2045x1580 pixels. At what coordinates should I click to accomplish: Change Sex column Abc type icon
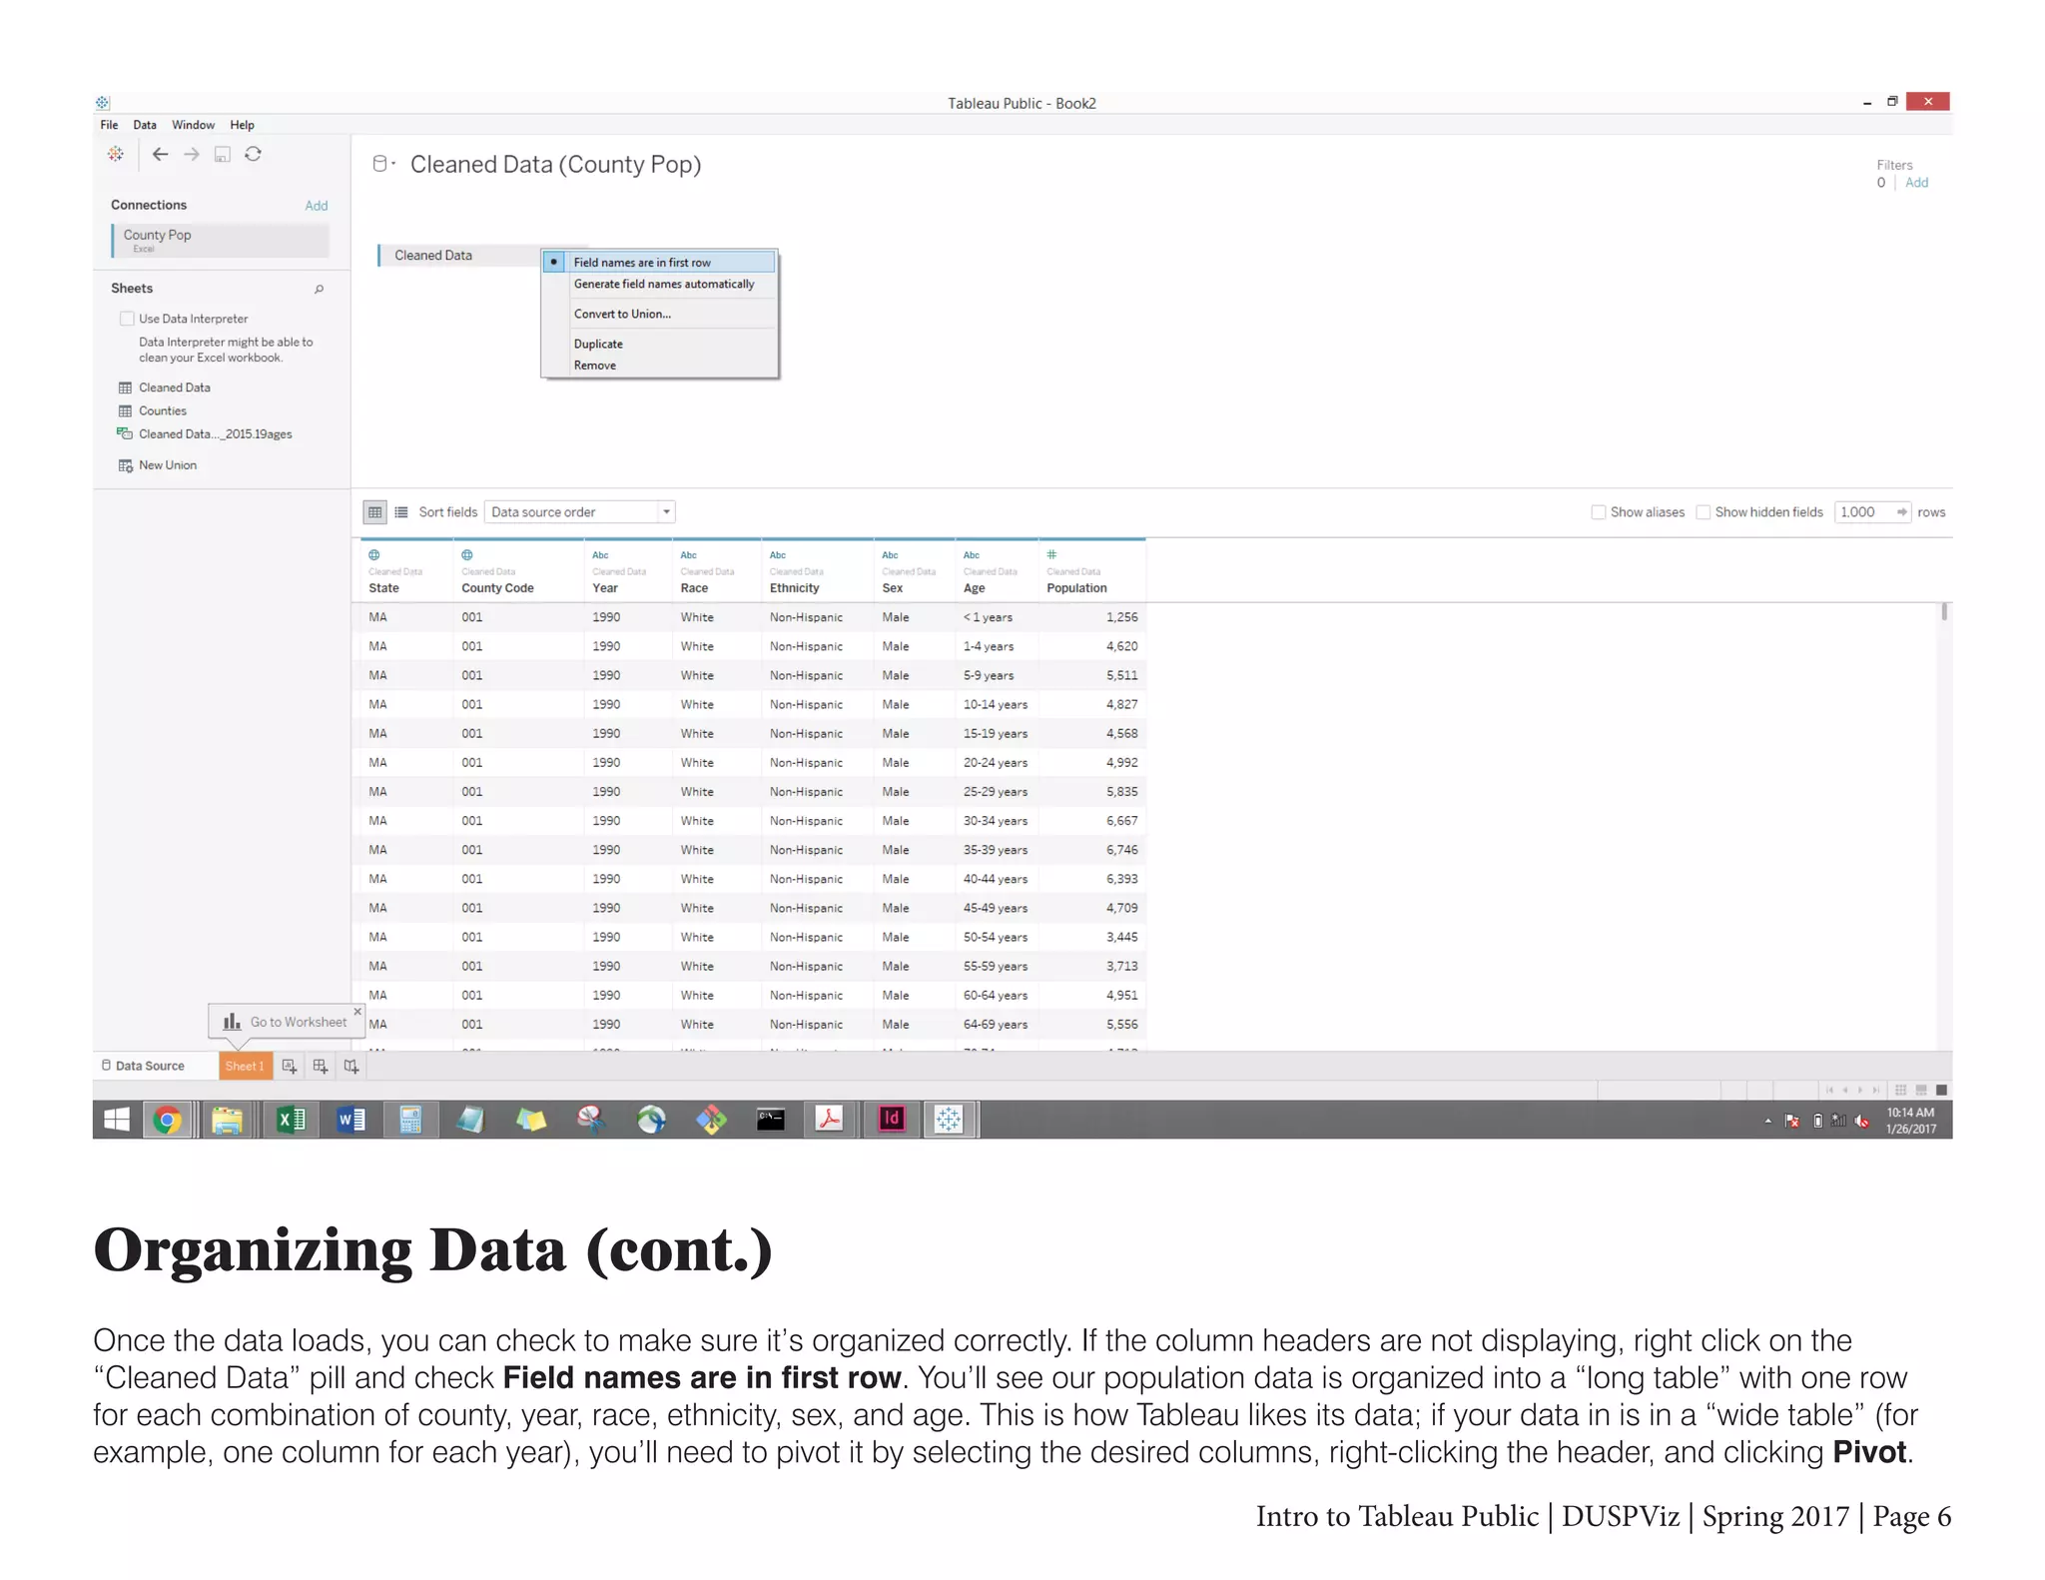[890, 555]
